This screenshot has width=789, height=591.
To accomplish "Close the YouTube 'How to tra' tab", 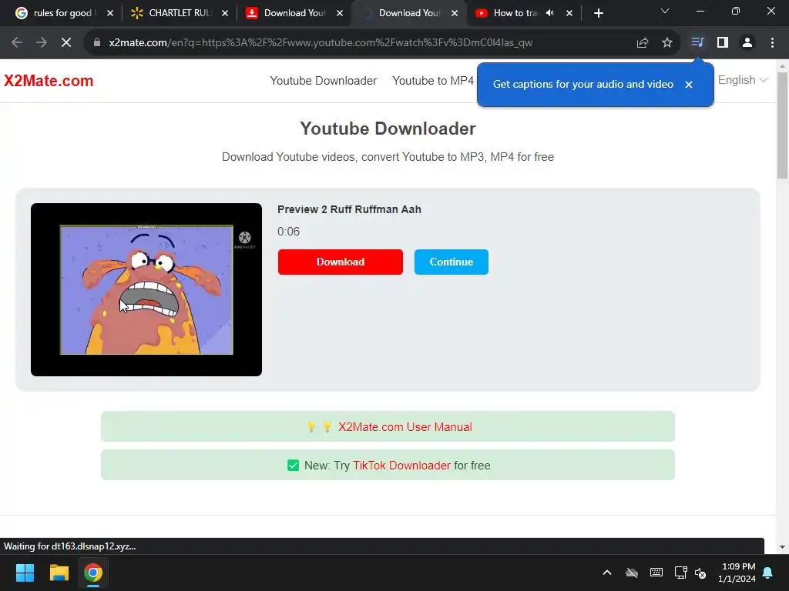I will 569,13.
